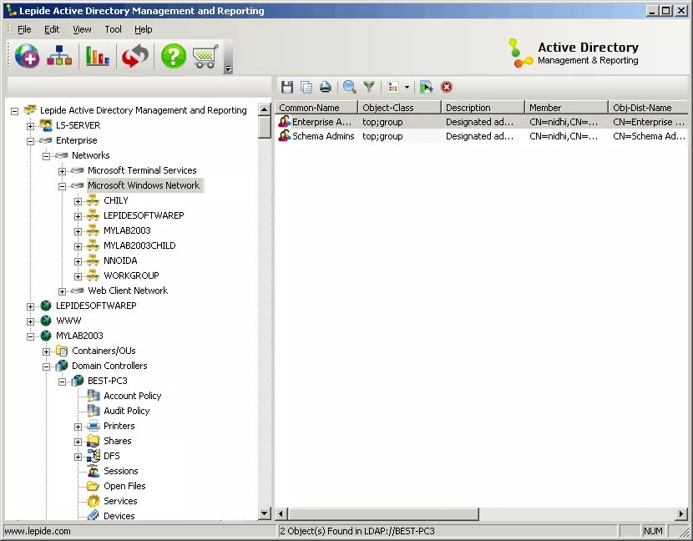Click the magnifier search icon
The width and height of the screenshot is (693, 541).
350,87
